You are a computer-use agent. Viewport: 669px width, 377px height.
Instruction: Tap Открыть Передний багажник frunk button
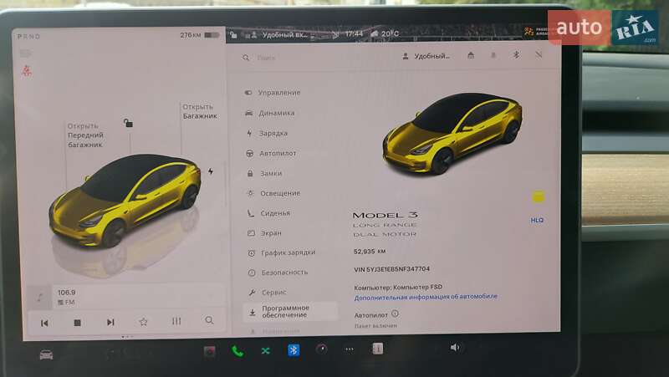[85, 135]
